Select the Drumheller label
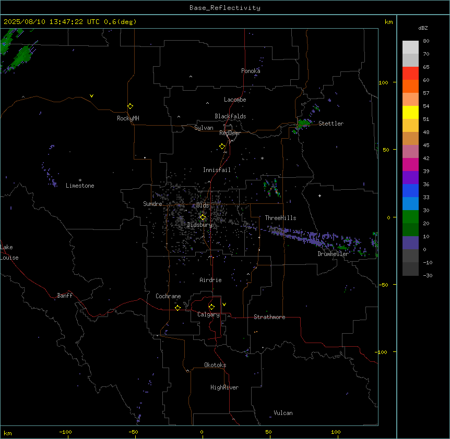The width and height of the screenshot is (450, 439). 333,254
